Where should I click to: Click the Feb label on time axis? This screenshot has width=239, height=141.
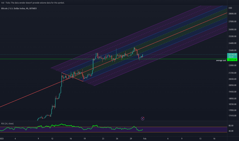[145, 139]
